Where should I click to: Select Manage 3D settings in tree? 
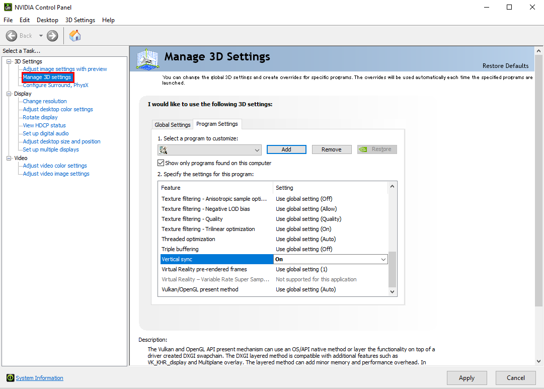pyautogui.click(x=47, y=77)
